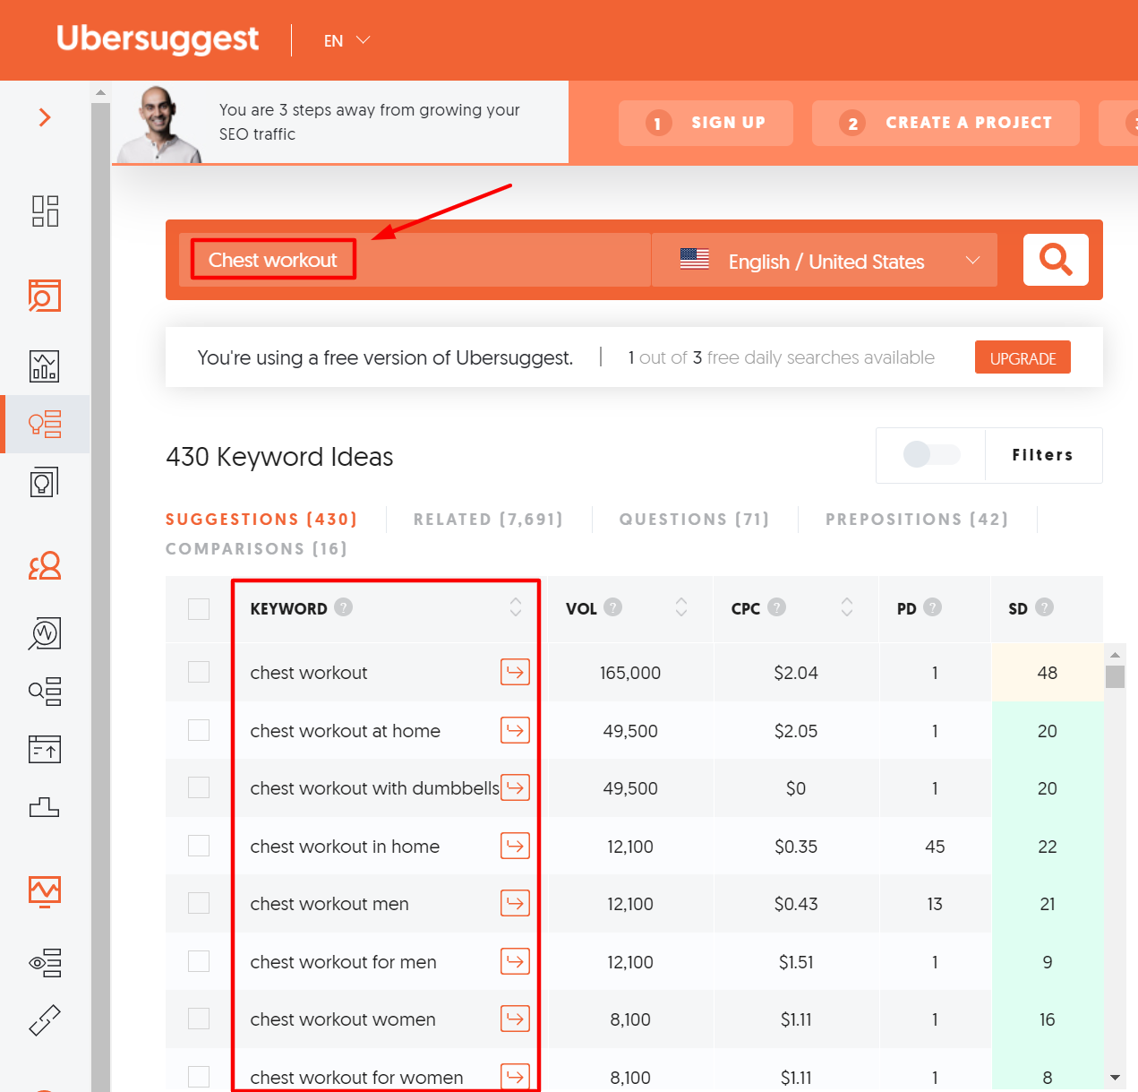Click the Ubersuggest logo
This screenshot has height=1092, width=1138.
coord(158,39)
